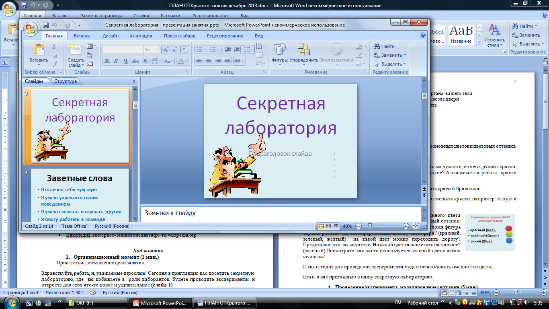The image size is (549, 309).
Task: Center-align text in PowerPoint paragraph group
Action: 209,61
